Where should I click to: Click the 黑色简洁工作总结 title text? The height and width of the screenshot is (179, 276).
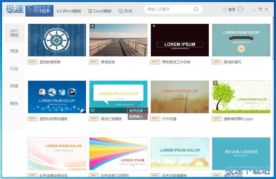pyautogui.click(x=176, y=62)
